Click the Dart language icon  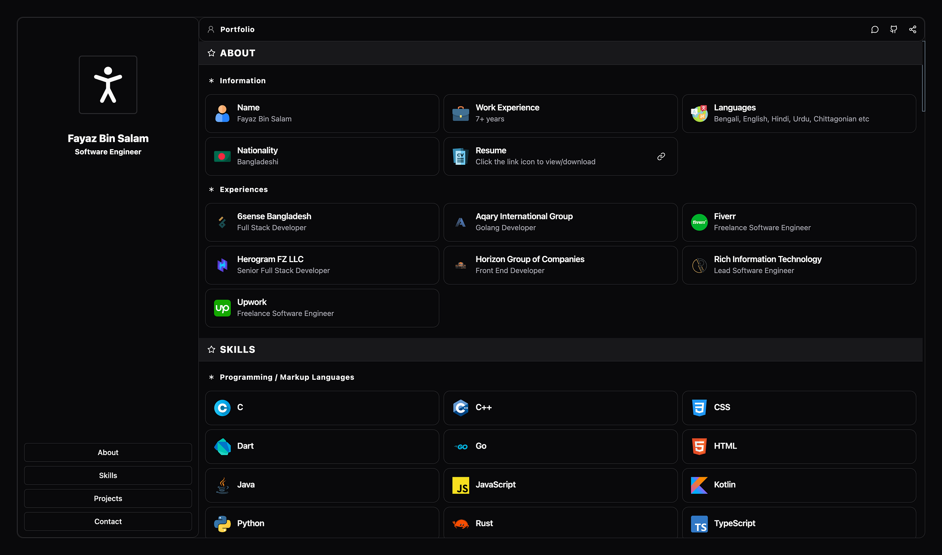pos(222,446)
